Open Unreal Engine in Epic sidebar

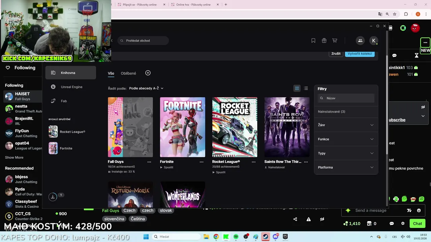tap(71, 87)
